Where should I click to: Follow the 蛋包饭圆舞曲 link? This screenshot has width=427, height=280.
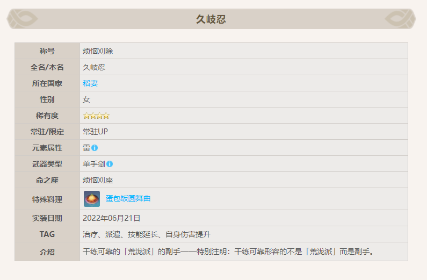coord(128,198)
